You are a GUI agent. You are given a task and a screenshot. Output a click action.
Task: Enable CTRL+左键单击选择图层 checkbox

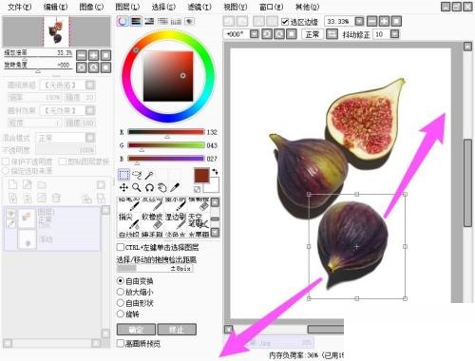(x=121, y=247)
